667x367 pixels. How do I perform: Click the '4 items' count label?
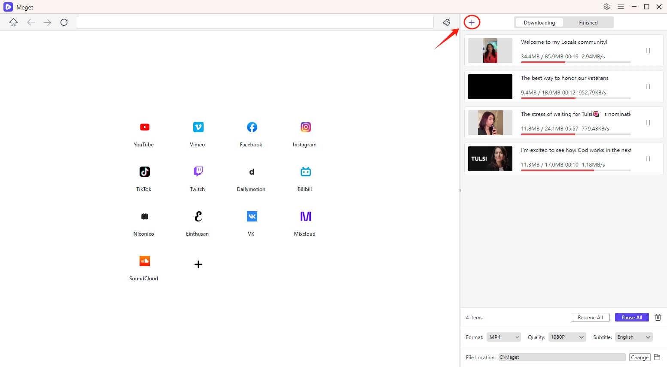point(474,318)
